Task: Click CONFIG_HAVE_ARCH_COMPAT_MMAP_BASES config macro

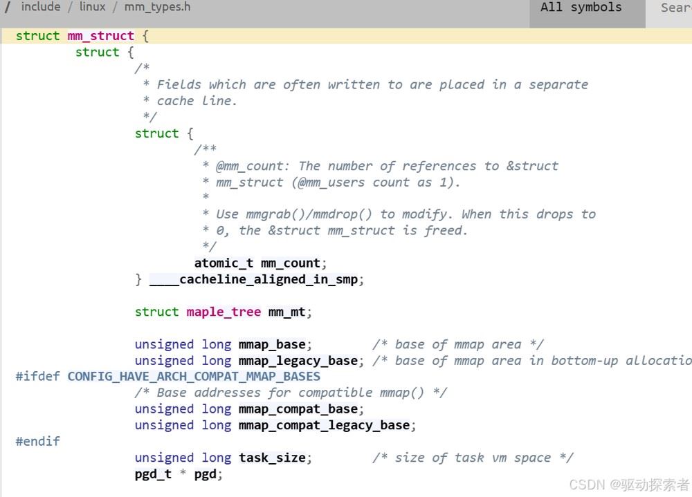Action: click(194, 377)
